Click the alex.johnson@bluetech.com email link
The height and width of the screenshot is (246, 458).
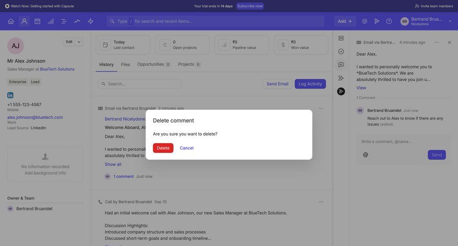pyautogui.click(x=35, y=117)
